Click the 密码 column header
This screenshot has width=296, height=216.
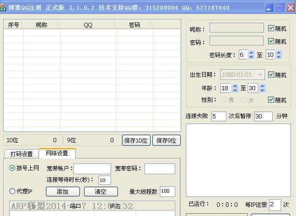134,25
